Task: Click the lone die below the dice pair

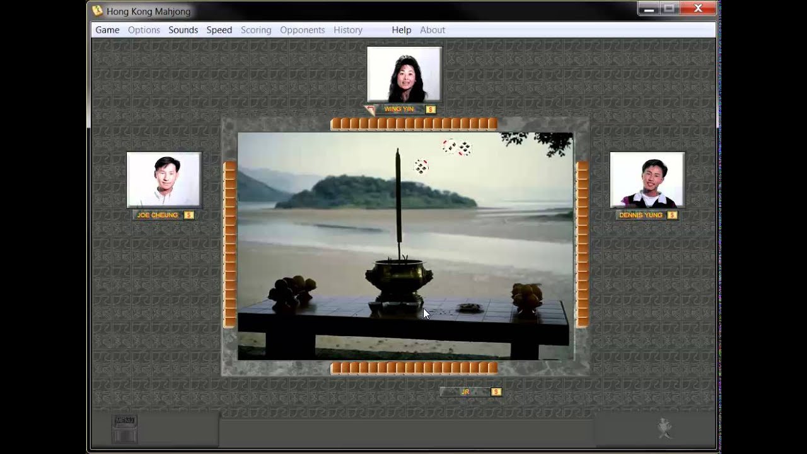Action: [x=421, y=166]
